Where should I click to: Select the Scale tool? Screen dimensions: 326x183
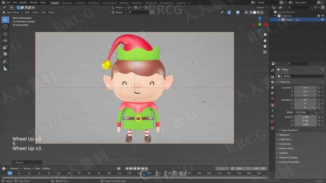[5, 47]
